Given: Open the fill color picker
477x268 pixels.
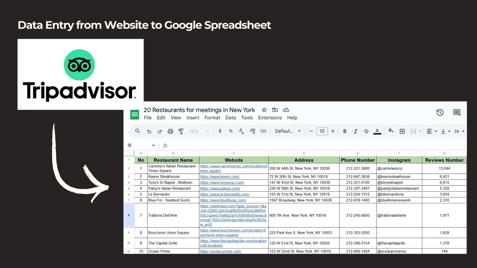Looking at the screenshot, I should 391,131.
